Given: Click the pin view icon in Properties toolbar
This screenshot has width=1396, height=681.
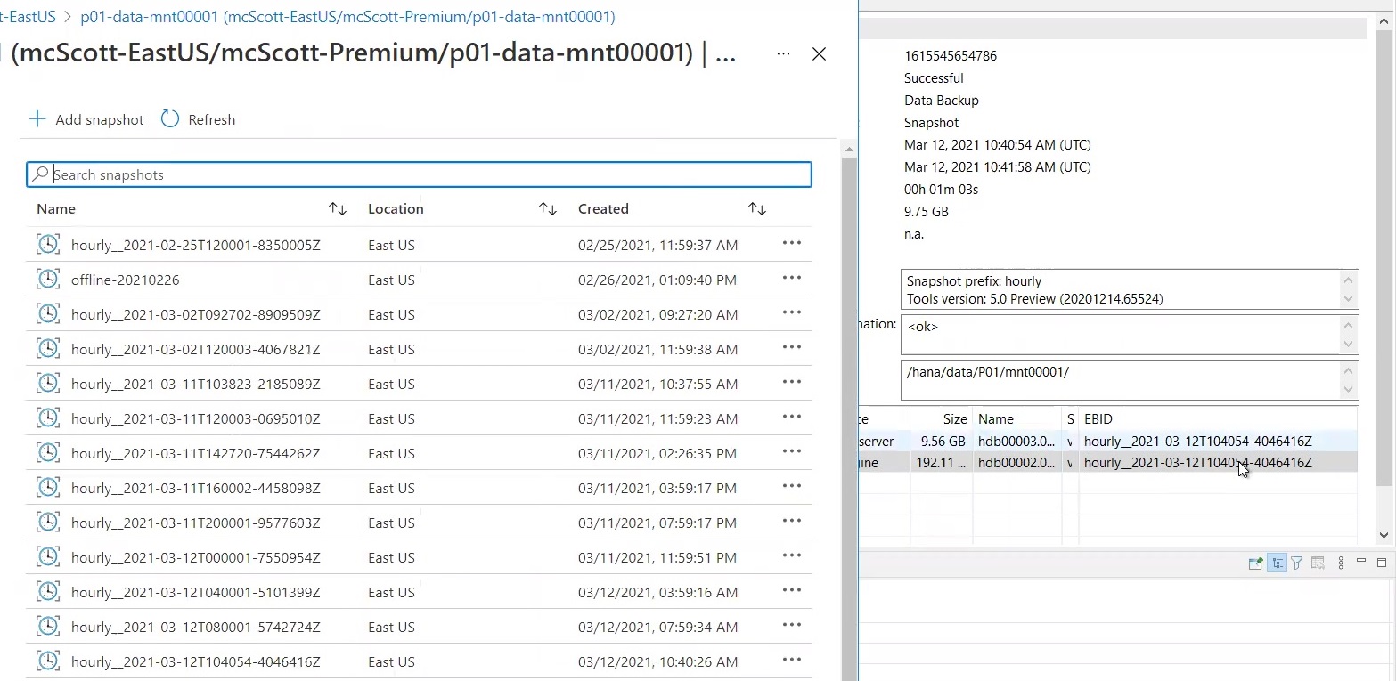Looking at the screenshot, I should [1255, 563].
